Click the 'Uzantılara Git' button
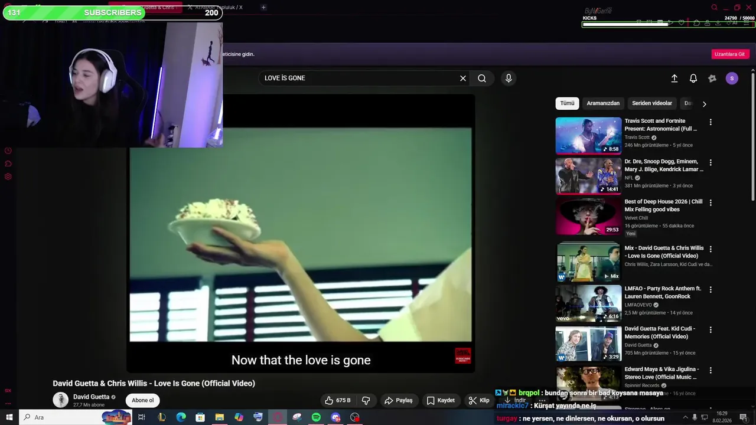 pyautogui.click(x=729, y=54)
